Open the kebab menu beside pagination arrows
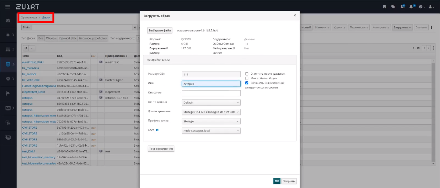 434,48
